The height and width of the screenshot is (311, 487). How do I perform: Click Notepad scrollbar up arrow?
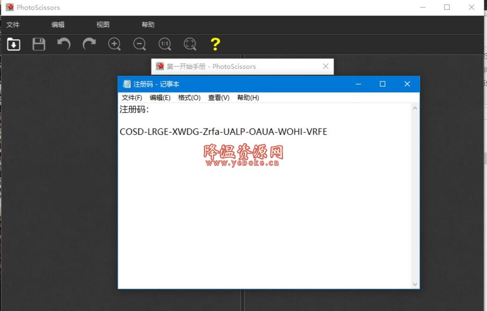coord(415,108)
